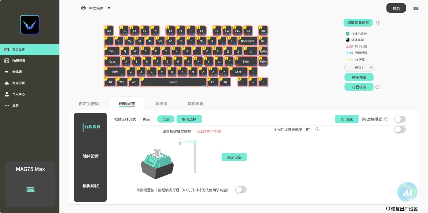Switch to the 高级键 tab
This screenshot has height=213, width=428.
[x=161, y=104]
